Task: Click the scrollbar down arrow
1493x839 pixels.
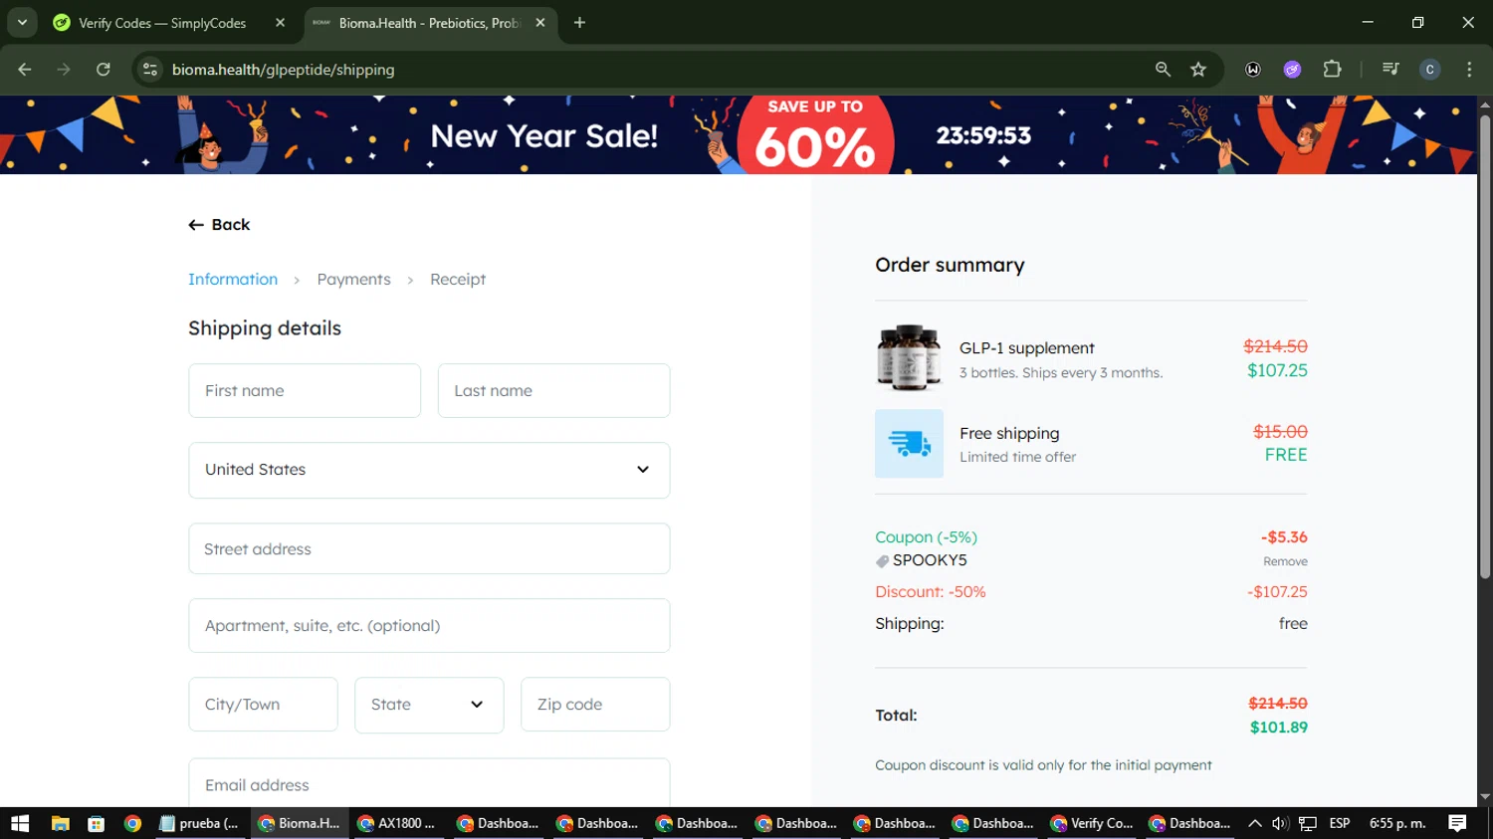Action: (1484, 797)
